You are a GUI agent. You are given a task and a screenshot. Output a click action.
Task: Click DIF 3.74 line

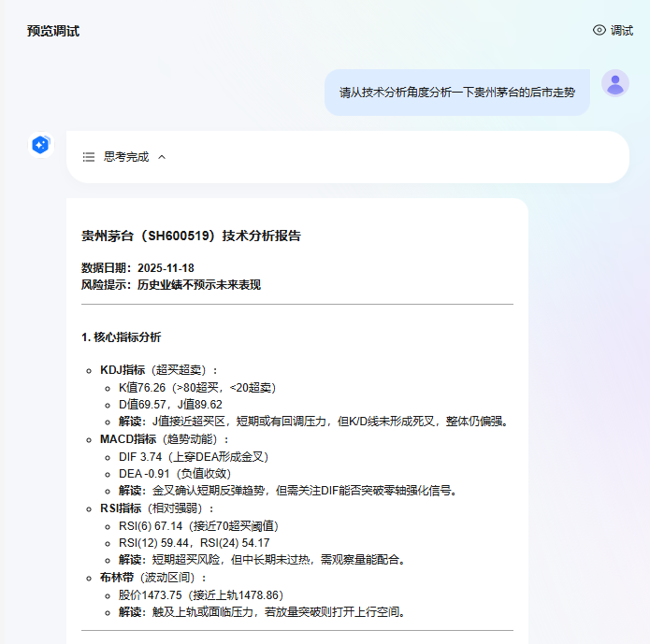tap(194, 457)
